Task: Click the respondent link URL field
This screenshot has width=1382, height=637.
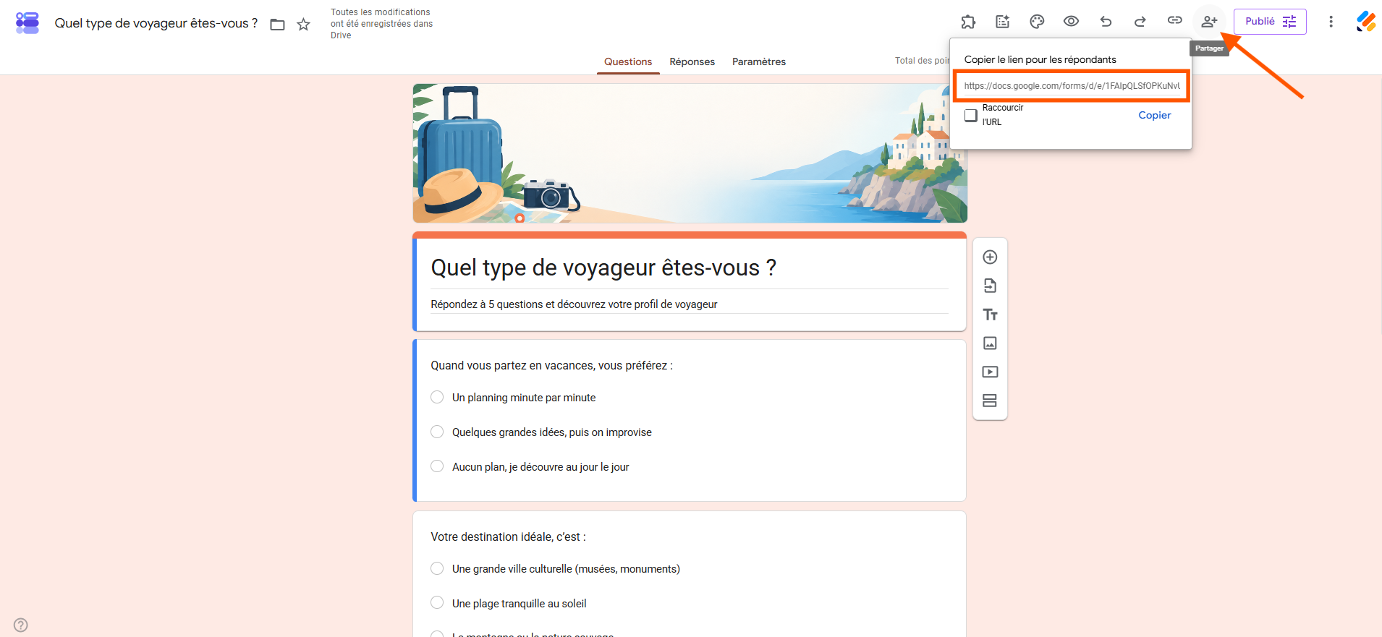Action: [x=1072, y=86]
